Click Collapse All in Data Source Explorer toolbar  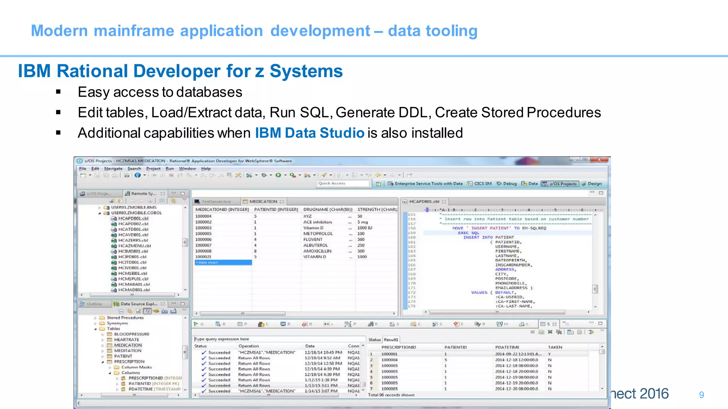[121, 311]
